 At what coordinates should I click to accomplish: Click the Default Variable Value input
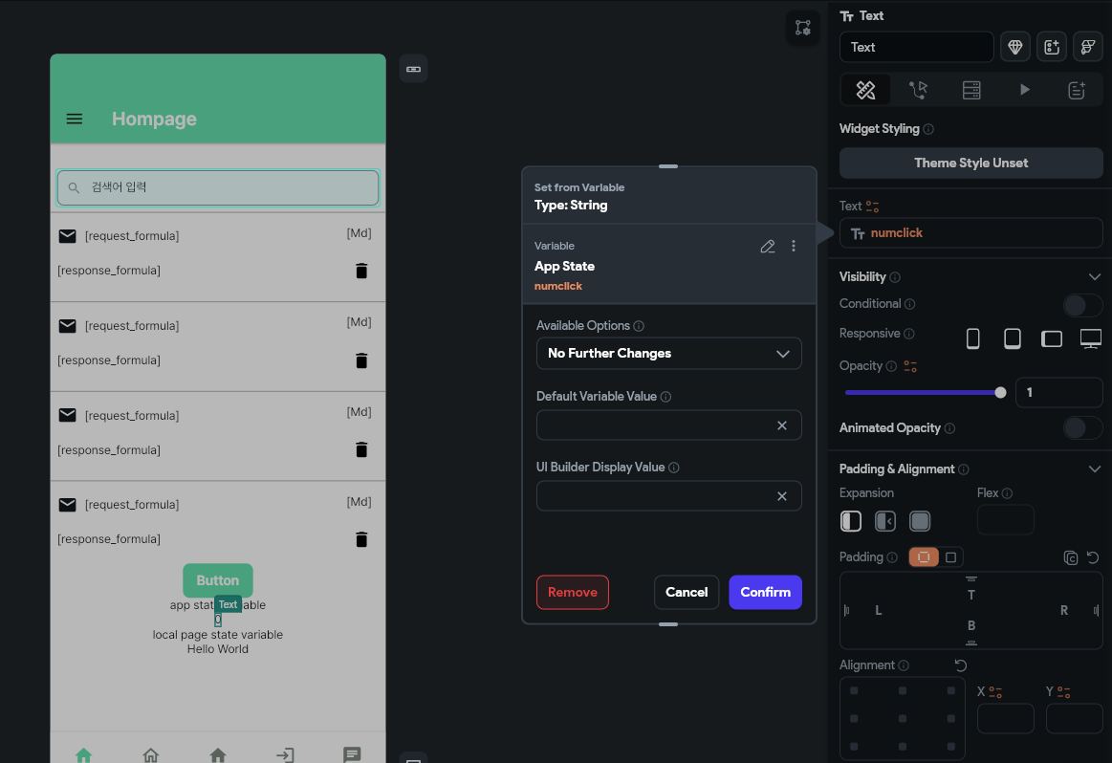pyautogui.click(x=668, y=425)
